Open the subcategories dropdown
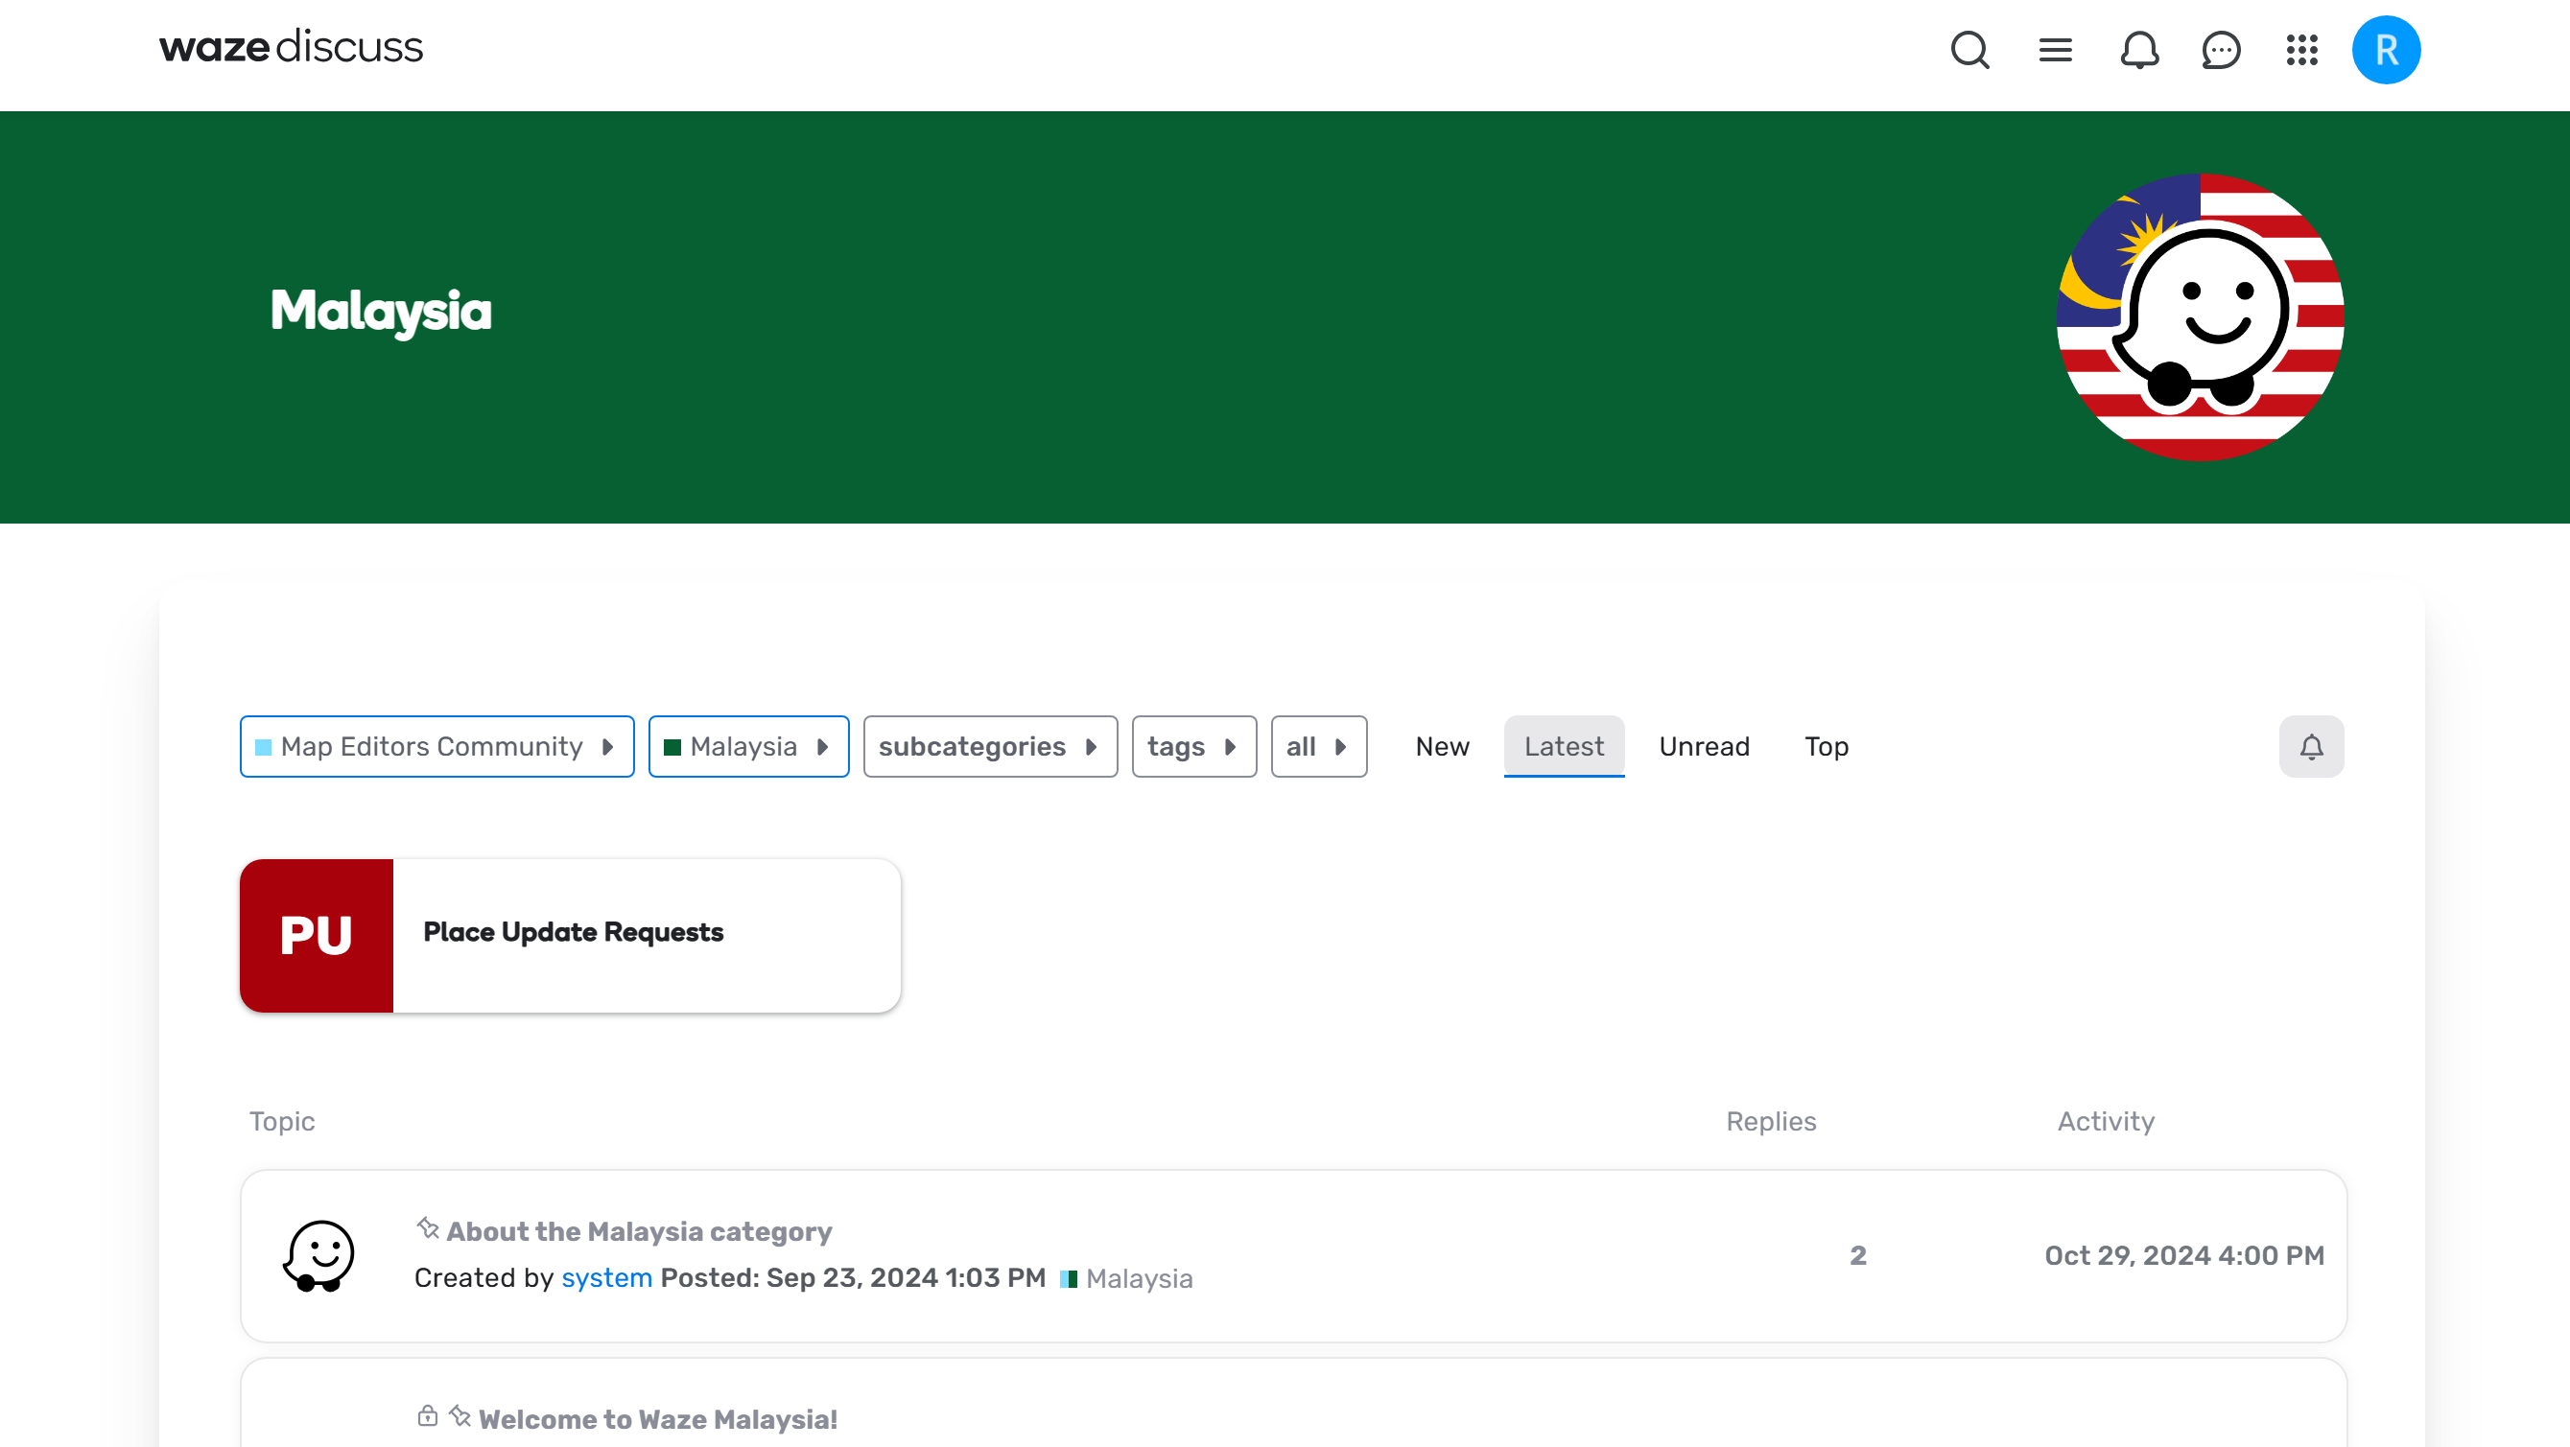The width and height of the screenshot is (2570, 1447). pos(990,746)
